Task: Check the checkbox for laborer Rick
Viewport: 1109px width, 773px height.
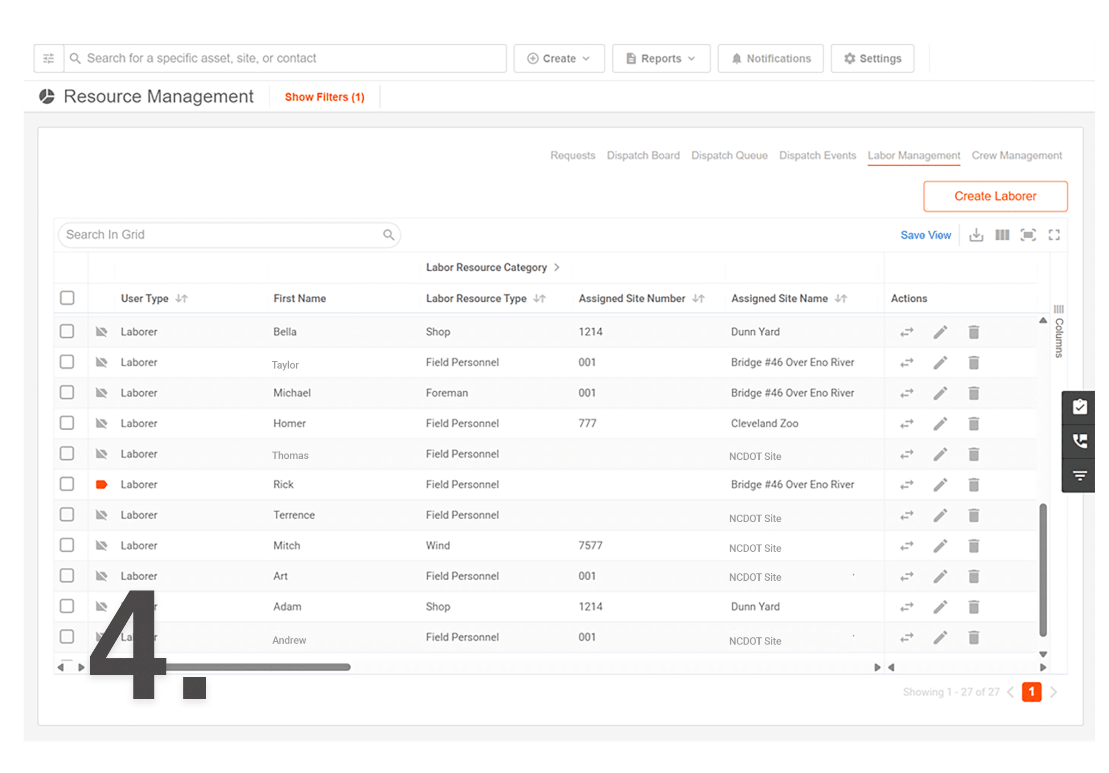Action: pos(67,484)
